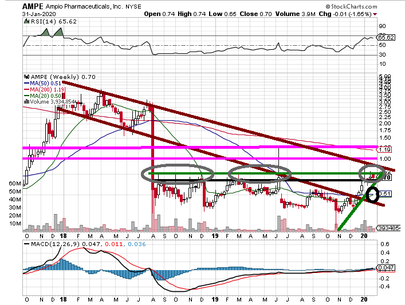Click the 30 level on RSI axis
Viewport: 405px width, 305px height.
pos(382,55)
